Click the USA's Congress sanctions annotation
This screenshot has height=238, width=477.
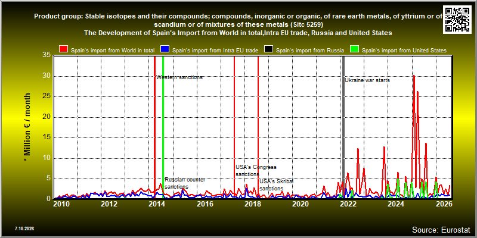[x=256, y=171]
